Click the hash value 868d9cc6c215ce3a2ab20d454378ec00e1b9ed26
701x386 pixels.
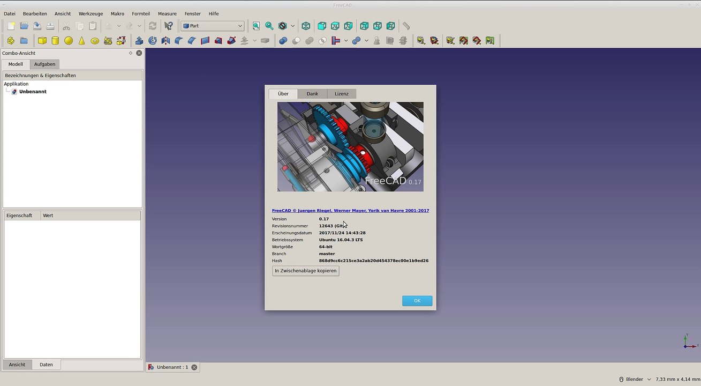[x=374, y=261]
